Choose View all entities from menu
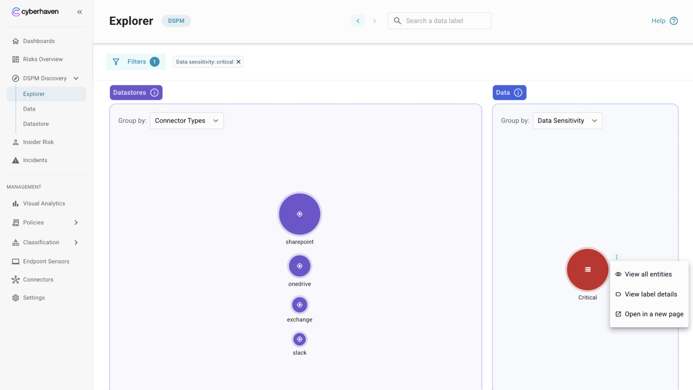 click(648, 275)
